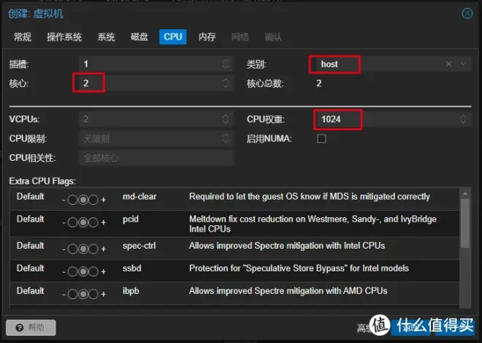Screen dimensions: 482x343
Task: Adjust the 插槽 spinner arrows
Action: (x=226, y=64)
